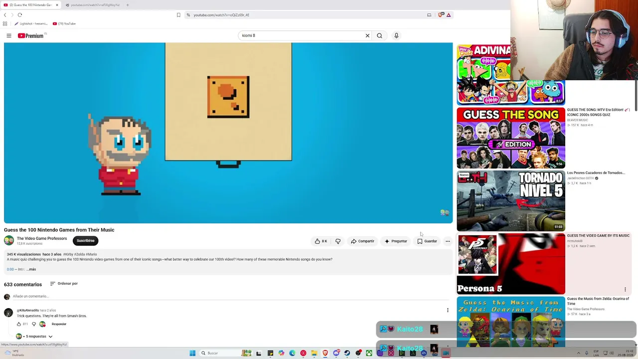Viewport: 638px width, 359px height.
Task: Go to YouTube Premium home logo
Action: [31, 35]
